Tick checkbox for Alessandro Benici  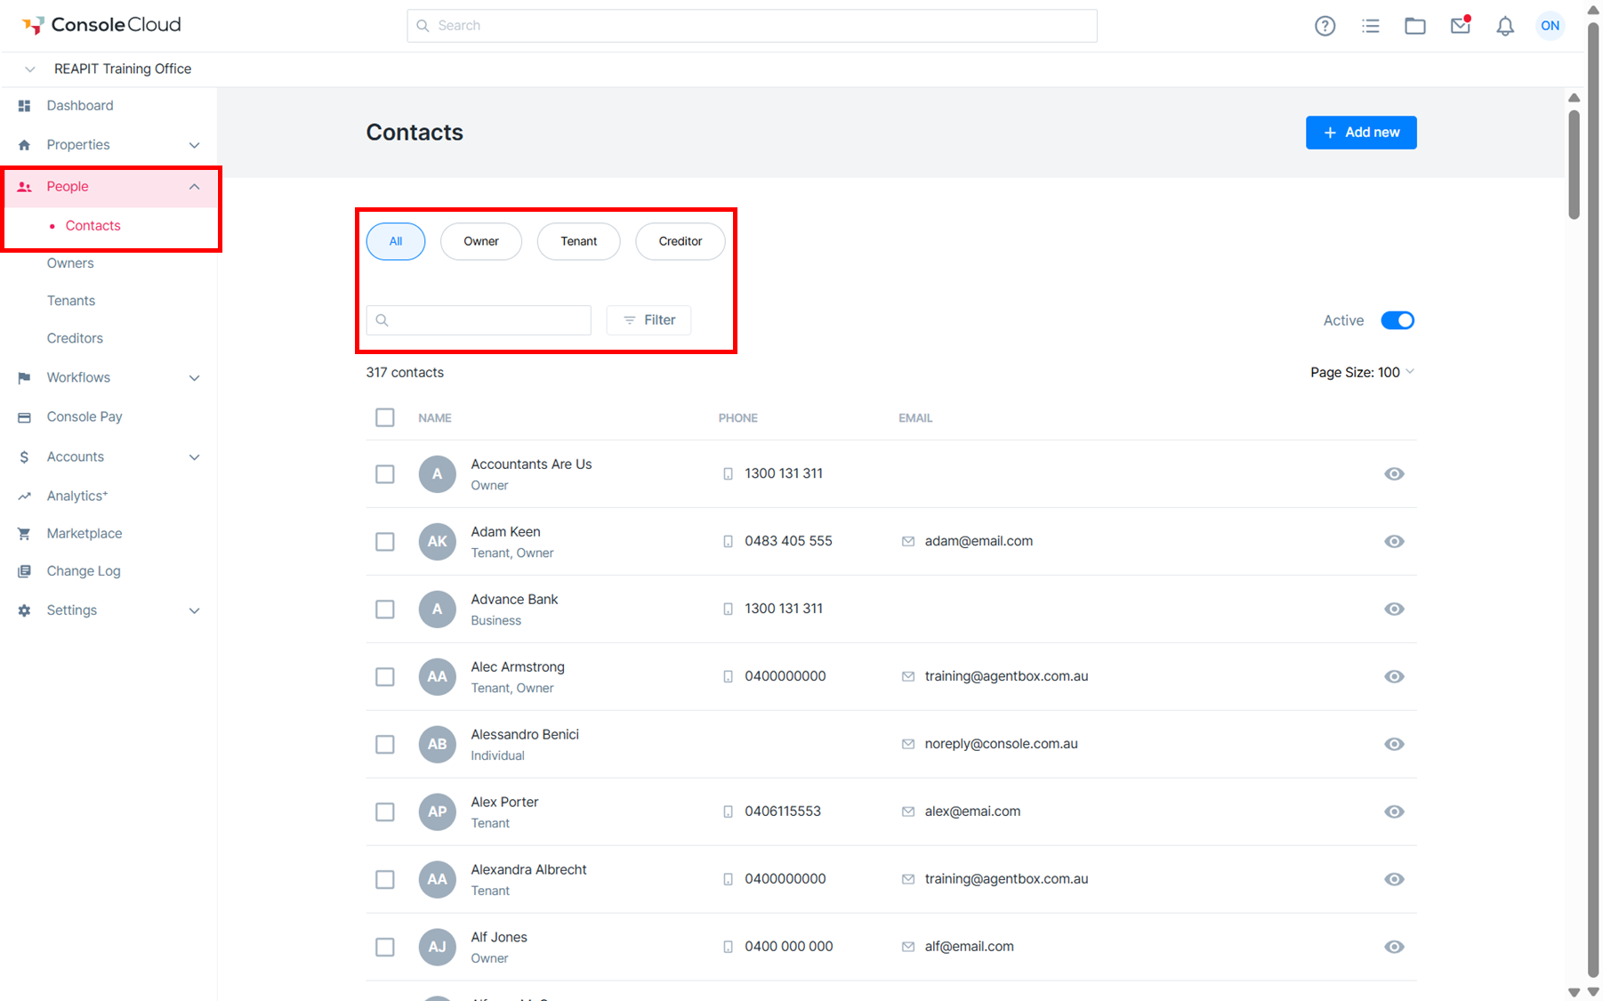pos(385,745)
